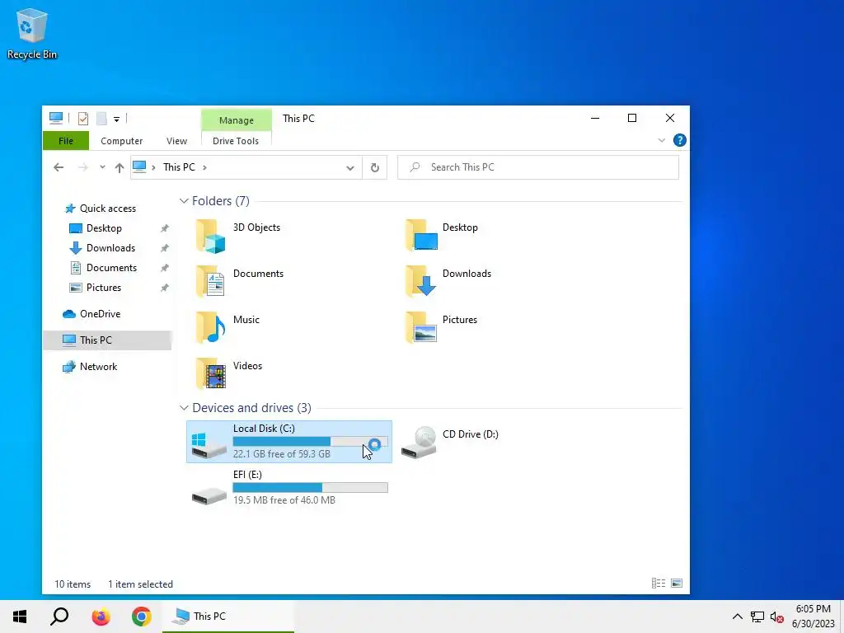This screenshot has height=633, width=844.
Task: Select the EFI (E:) drive icon
Action: pyautogui.click(x=209, y=495)
